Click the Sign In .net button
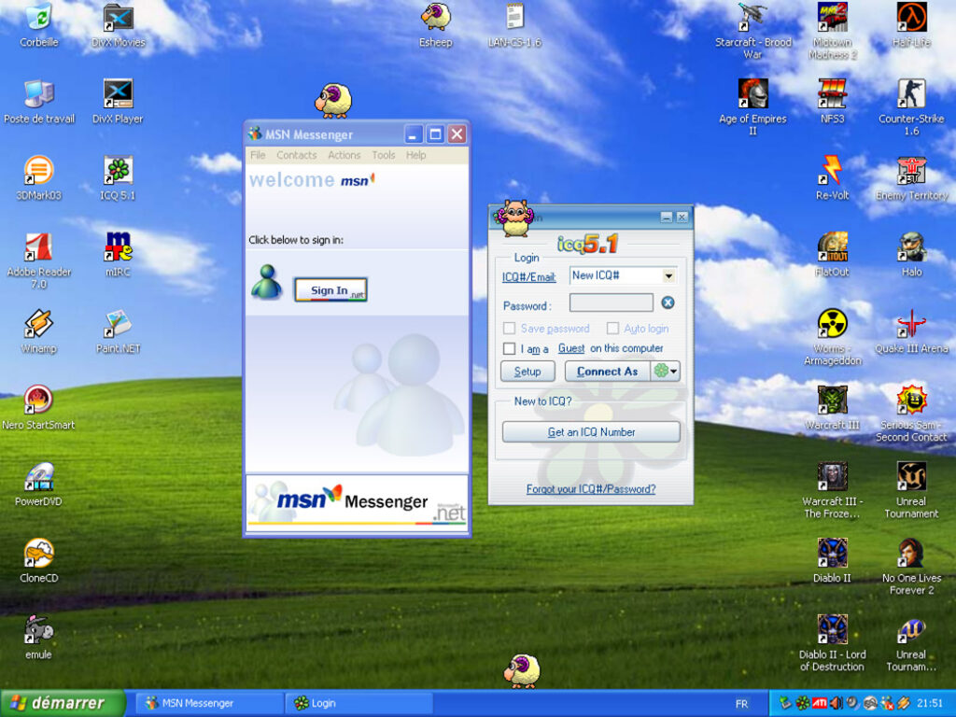Viewport: 956px width, 717px height. [330, 289]
